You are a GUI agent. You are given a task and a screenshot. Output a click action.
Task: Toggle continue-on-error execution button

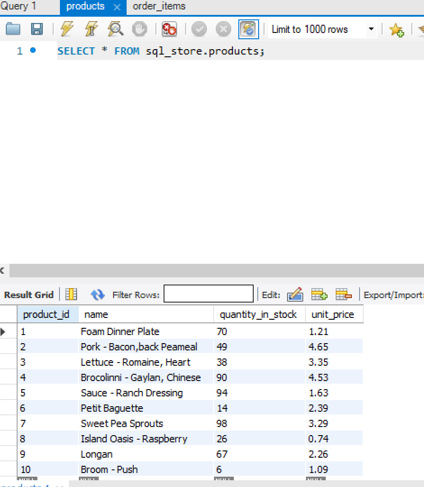(169, 29)
